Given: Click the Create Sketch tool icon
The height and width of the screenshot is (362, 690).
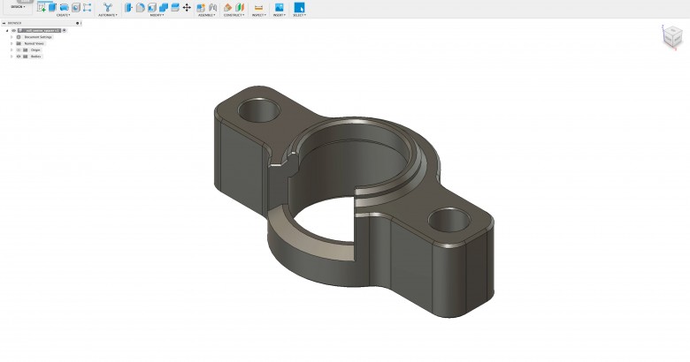Looking at the screenshot, I should pyautogui.click(x=42, y=7).
